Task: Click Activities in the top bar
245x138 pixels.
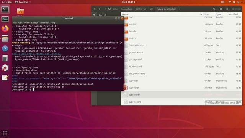Action: click(7, 2)
